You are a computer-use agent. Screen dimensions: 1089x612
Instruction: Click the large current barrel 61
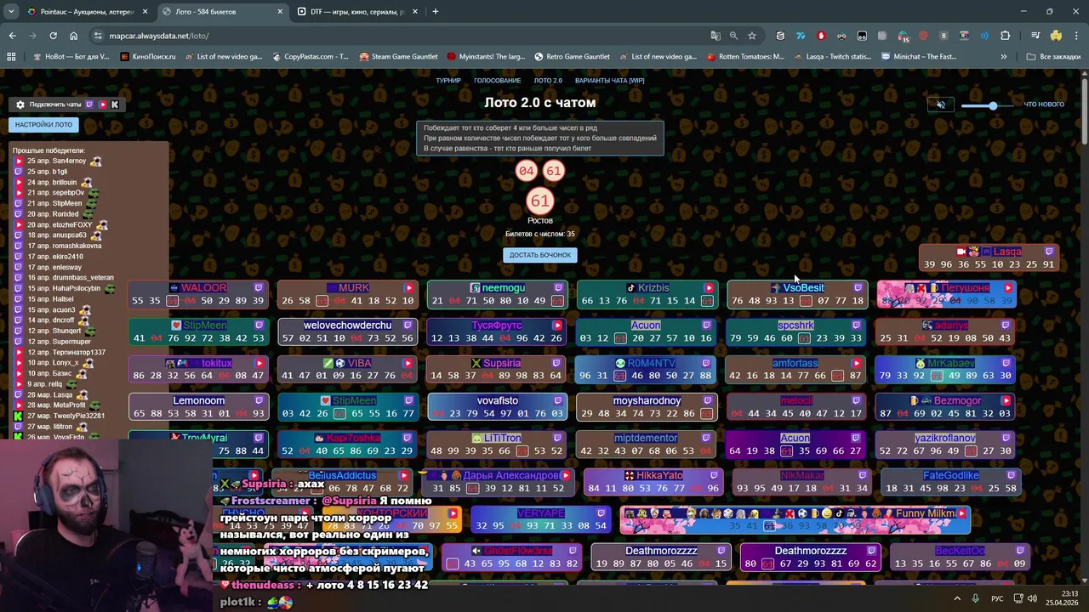click(x=540, y=201)
